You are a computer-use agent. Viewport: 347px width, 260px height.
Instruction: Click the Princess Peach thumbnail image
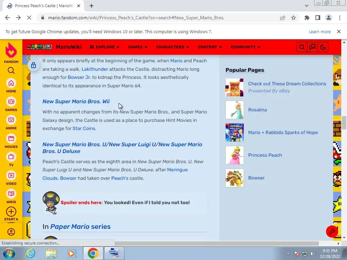[x=234, y=155]
